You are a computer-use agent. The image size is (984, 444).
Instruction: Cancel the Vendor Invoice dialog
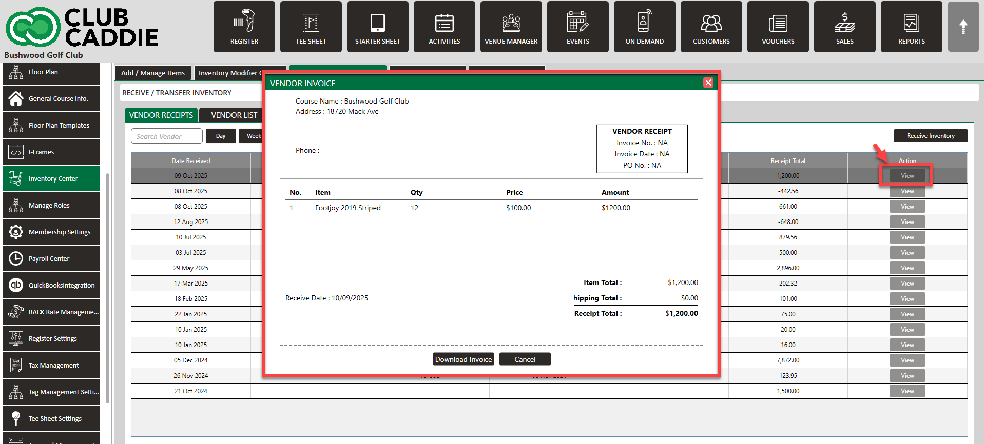[x=525, y=359]
